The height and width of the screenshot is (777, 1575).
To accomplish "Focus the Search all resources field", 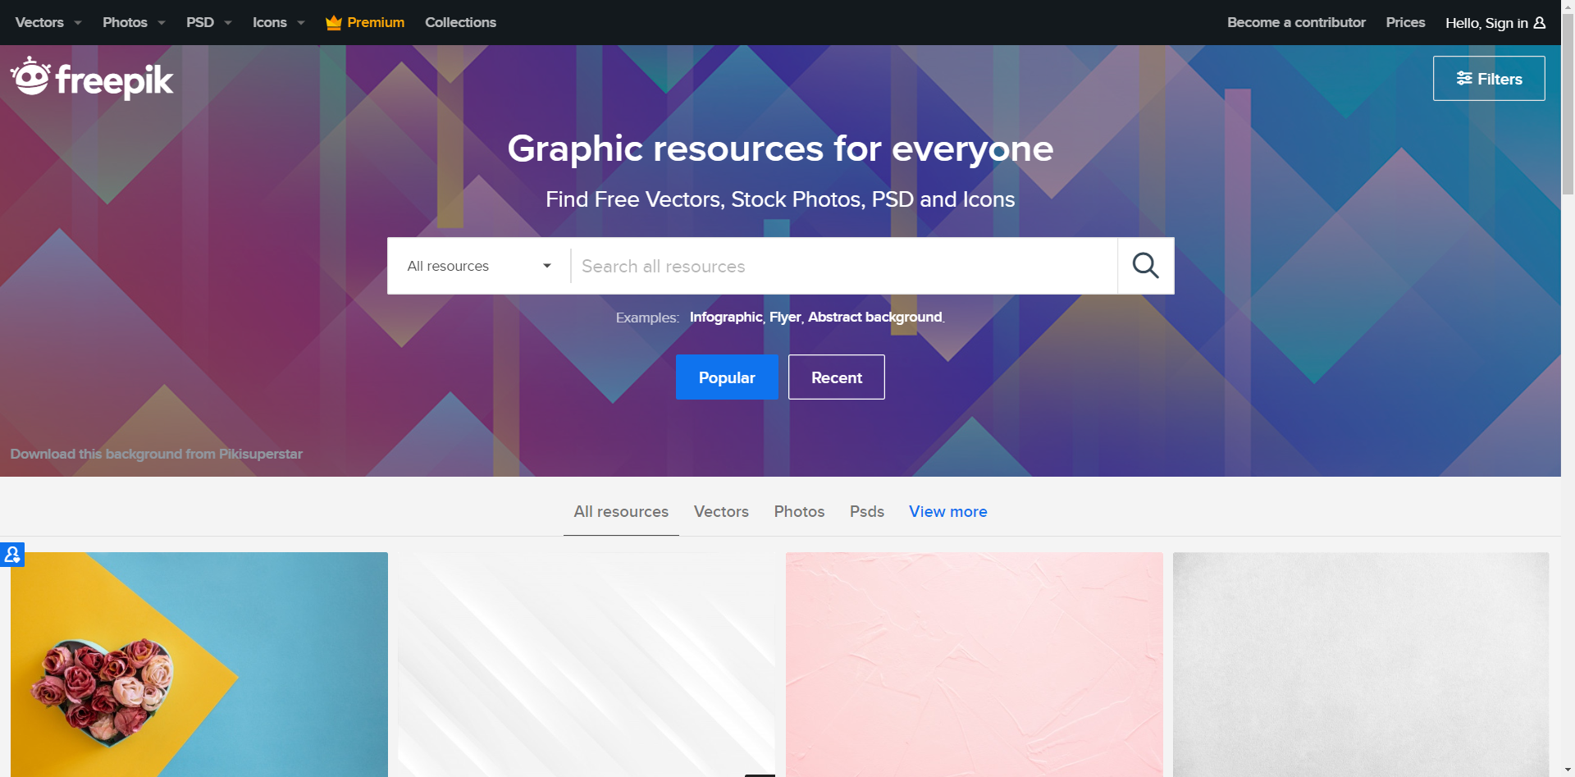I will click(x=844, y=266).
